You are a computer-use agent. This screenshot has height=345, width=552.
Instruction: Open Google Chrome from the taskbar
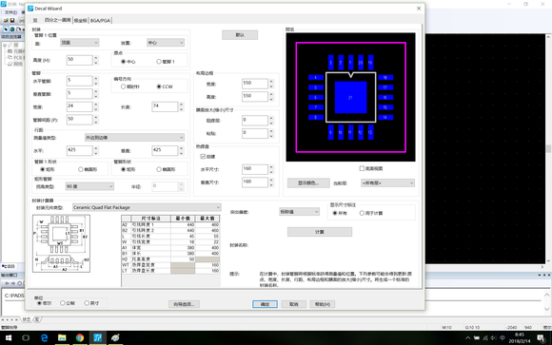point(80,338)
